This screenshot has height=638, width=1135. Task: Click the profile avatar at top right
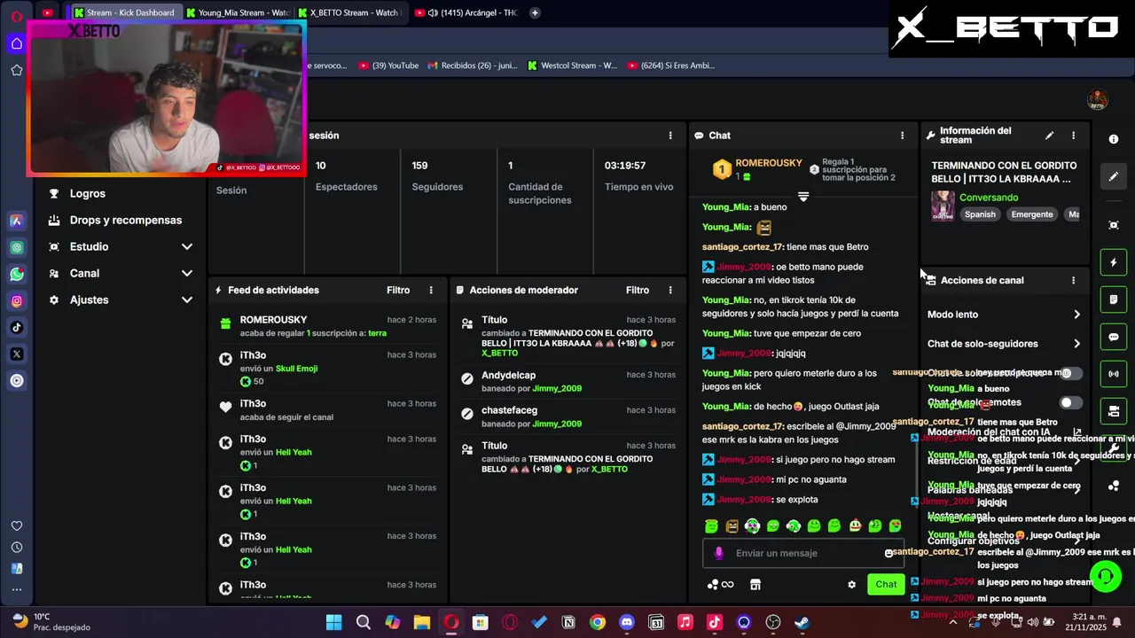[x=1098, y=99]
